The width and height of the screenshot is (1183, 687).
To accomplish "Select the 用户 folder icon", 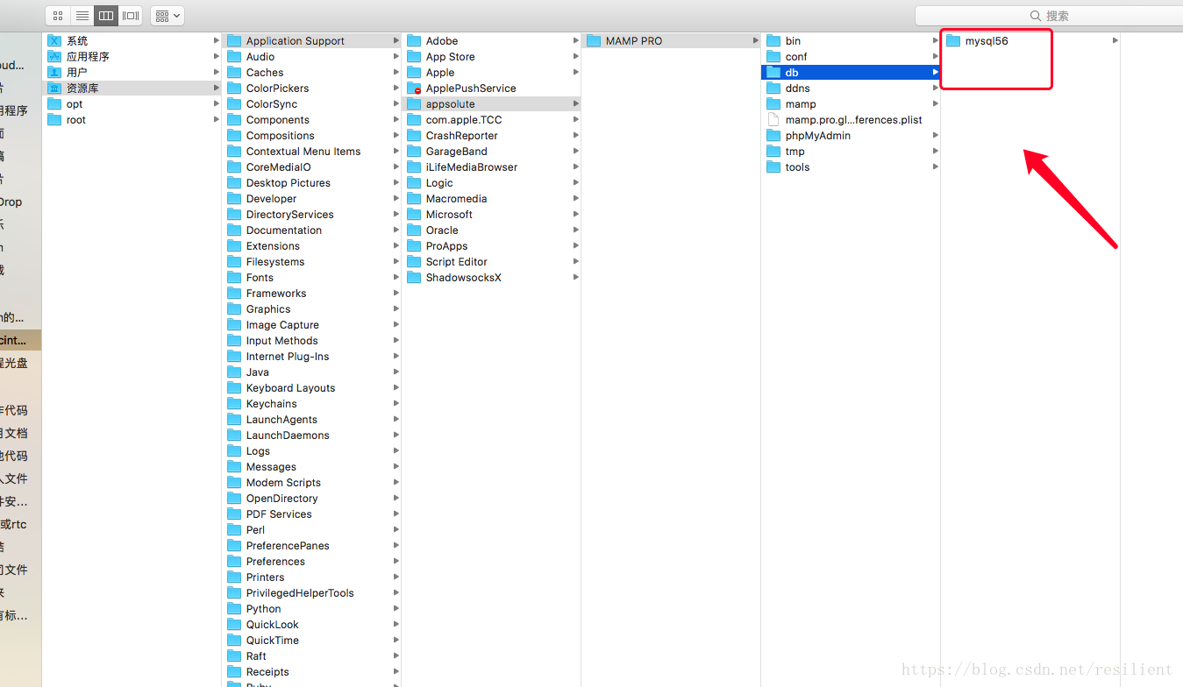I will [54, 73].
